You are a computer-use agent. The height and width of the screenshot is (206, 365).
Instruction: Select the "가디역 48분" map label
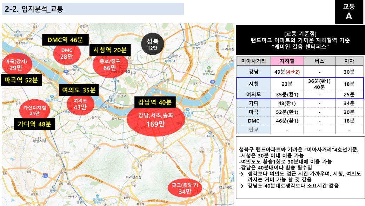34,124
